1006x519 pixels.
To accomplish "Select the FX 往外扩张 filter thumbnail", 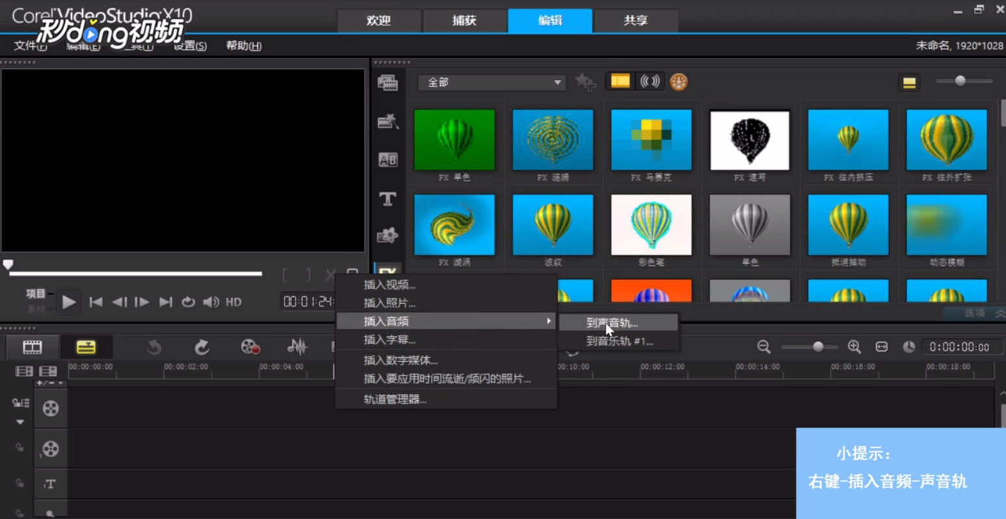I will point(947,140).
